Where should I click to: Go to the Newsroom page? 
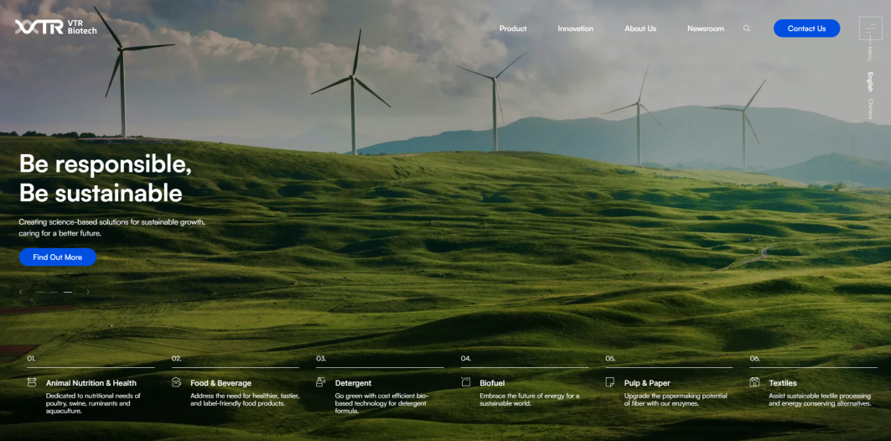[x=705, y=29]
